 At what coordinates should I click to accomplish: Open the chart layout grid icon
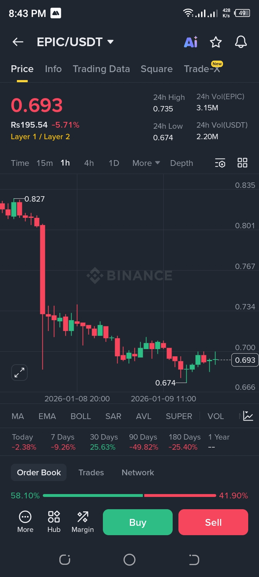(242, 163)
